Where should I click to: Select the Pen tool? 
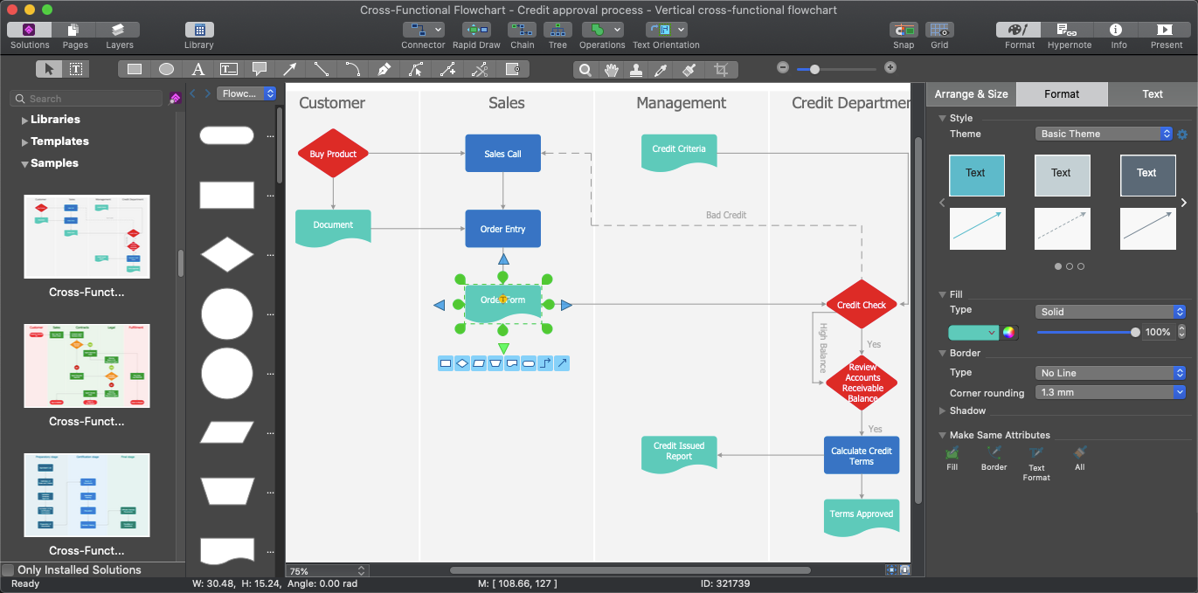click(x=384, y=69)
